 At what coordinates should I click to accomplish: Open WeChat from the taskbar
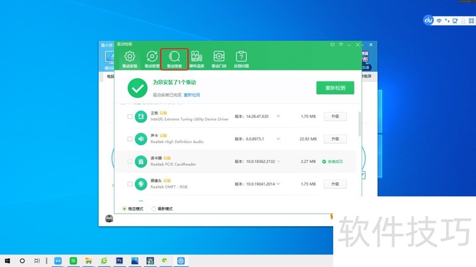coord(165,260)
